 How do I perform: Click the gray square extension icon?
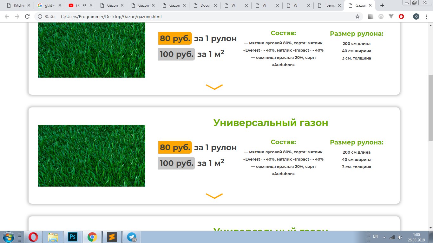[371, 16]
